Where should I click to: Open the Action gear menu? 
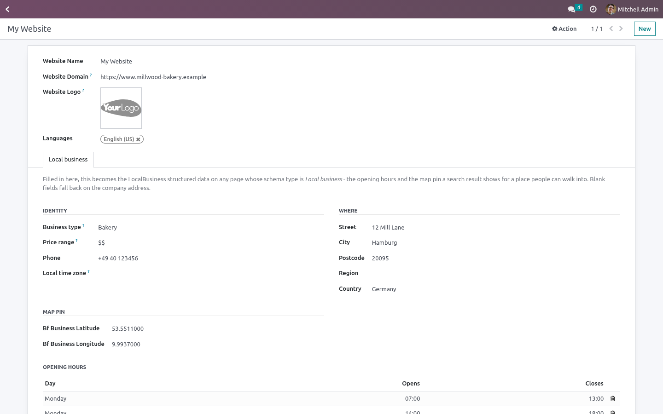coord(564,29)
